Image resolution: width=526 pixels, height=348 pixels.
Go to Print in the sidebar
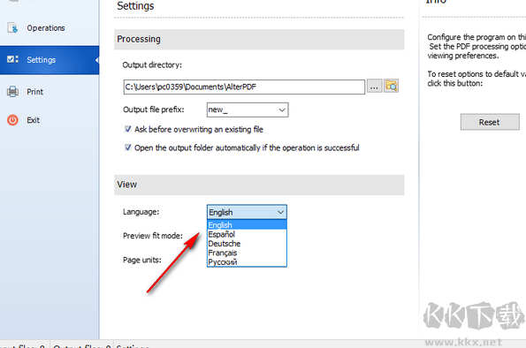[34, 92]
